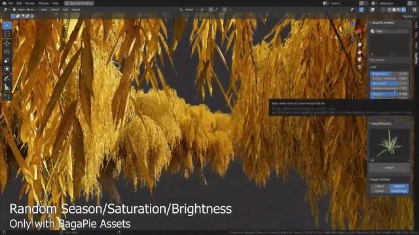Select the Rotate tool

click(x=7, y=52)
